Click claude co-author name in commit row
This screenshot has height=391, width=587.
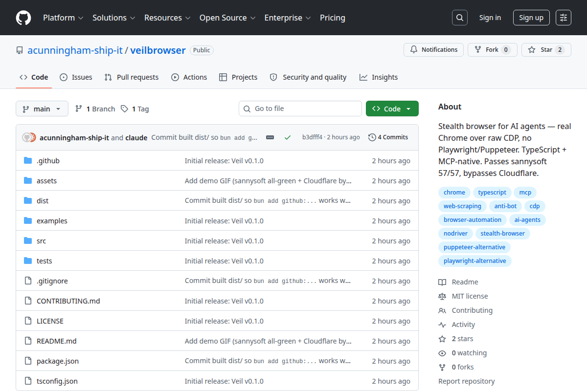pos(136,137)
